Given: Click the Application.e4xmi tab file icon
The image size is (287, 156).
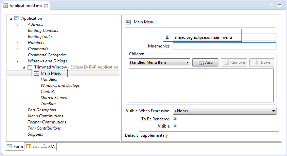Looking at the screenshot, I should [x=5, y=6].
